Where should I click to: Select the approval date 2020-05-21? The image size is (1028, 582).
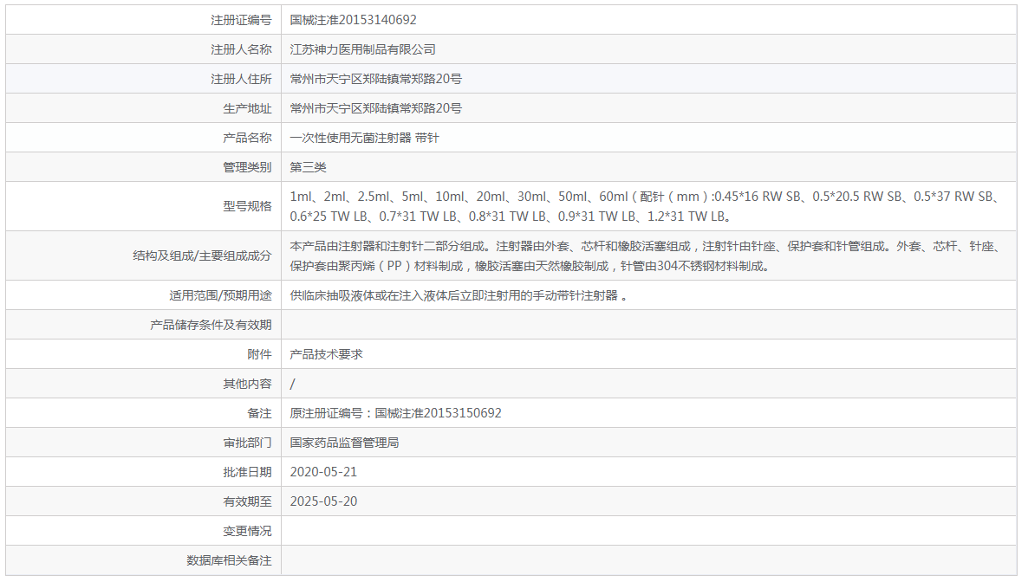pyautogui.click(x=323, y=473)
